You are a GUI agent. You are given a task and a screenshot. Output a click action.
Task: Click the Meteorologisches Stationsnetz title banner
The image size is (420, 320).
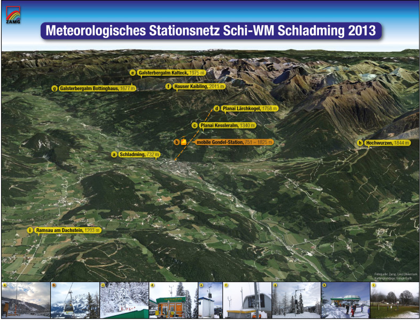click(x=211, y=31)
